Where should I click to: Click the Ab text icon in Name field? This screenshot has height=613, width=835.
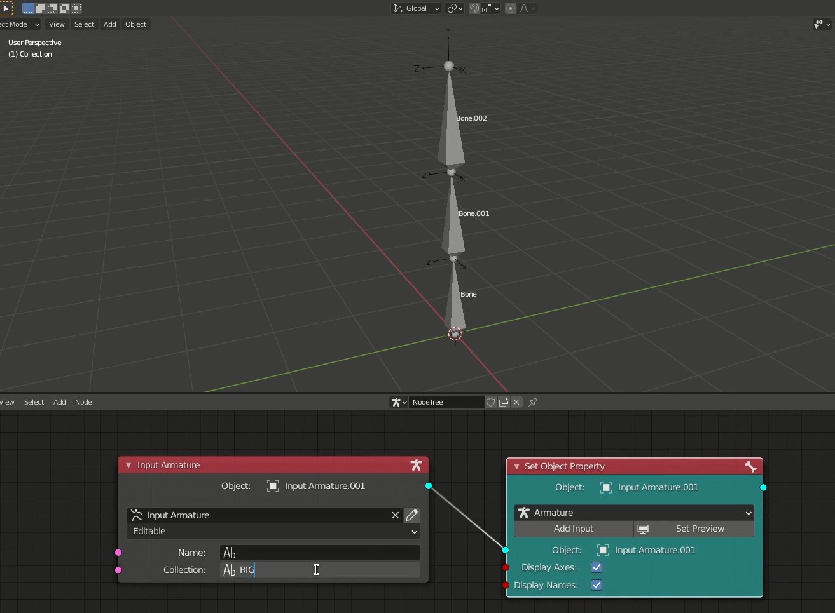click(x=230, y=553)
